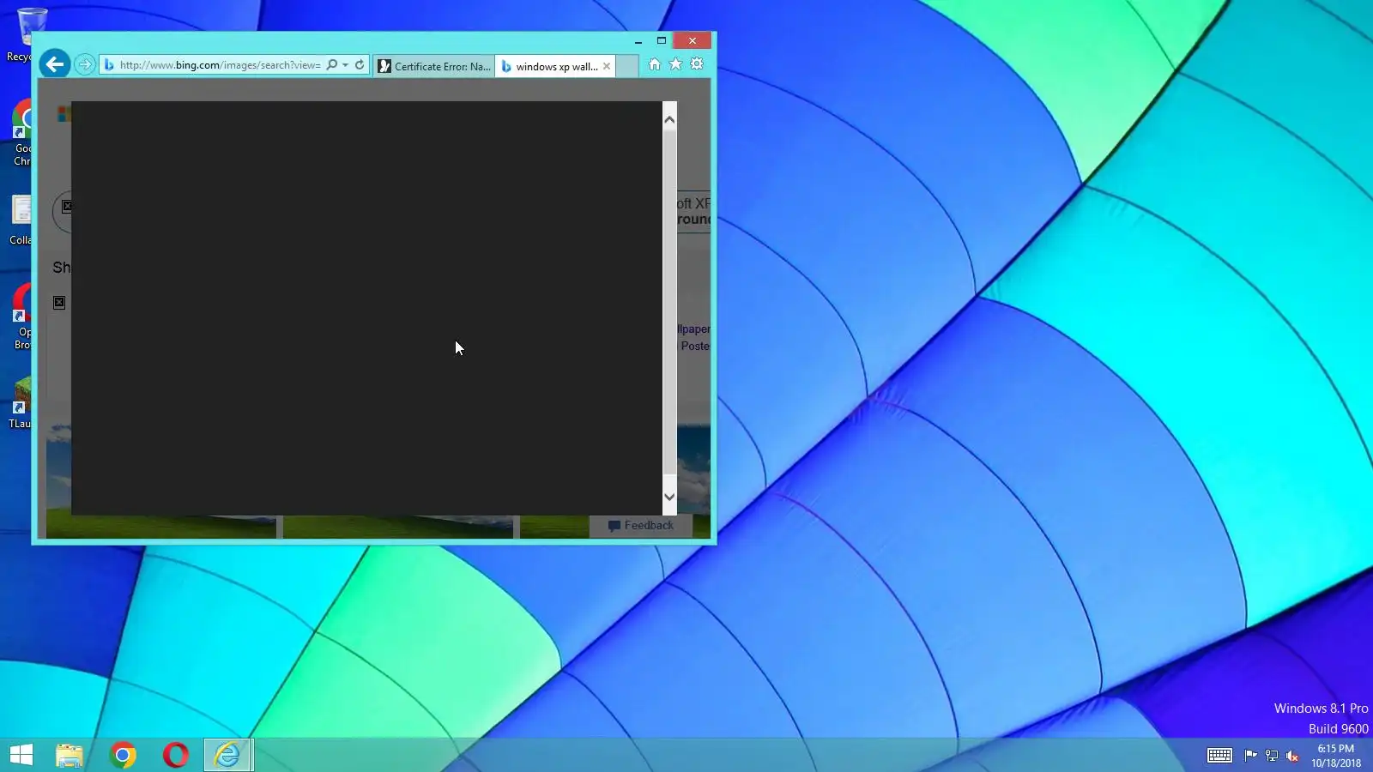Open a new tab in Internet Explorer

click(627, 66)
